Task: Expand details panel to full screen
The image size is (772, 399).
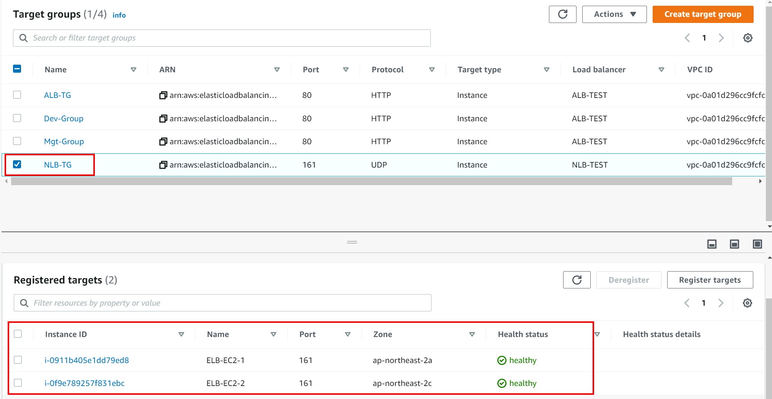Action: pyautogui.click(x=757, y=244)
